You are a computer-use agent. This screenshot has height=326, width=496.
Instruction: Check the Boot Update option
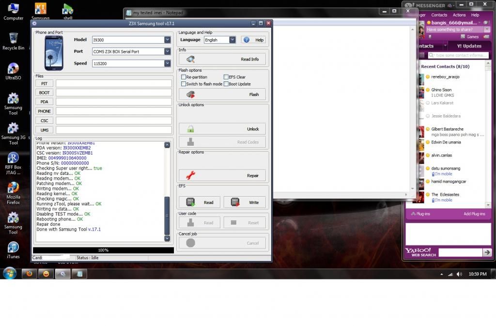coord(226,84)
